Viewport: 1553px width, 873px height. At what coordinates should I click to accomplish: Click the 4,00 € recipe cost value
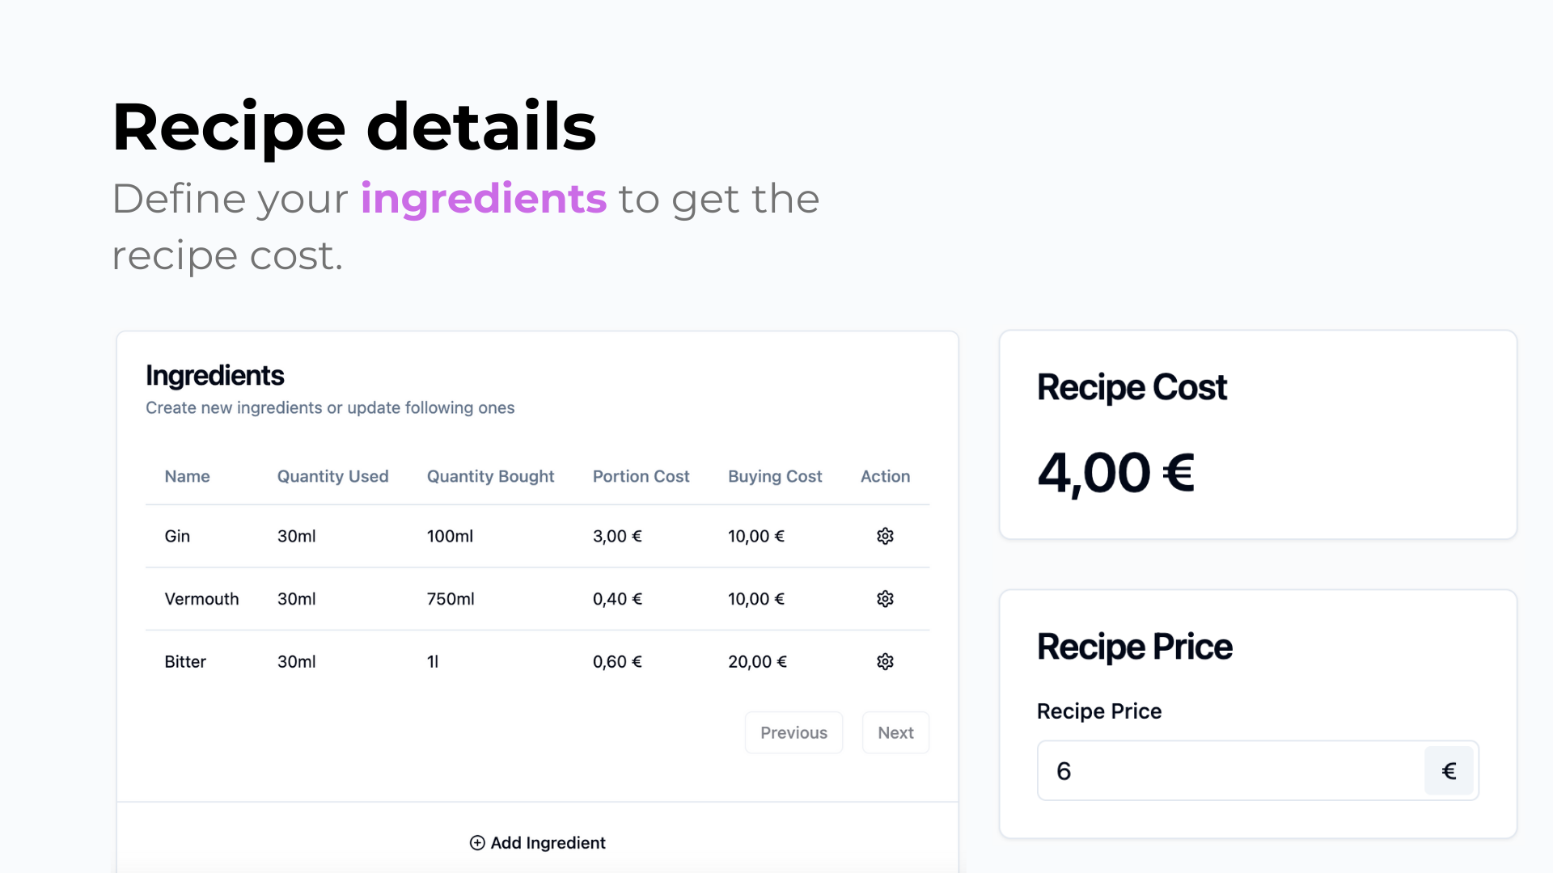1115,473
